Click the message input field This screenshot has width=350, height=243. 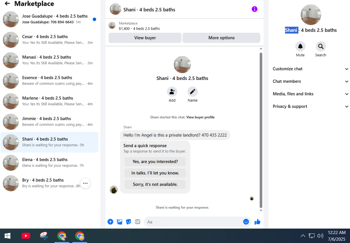194,222
